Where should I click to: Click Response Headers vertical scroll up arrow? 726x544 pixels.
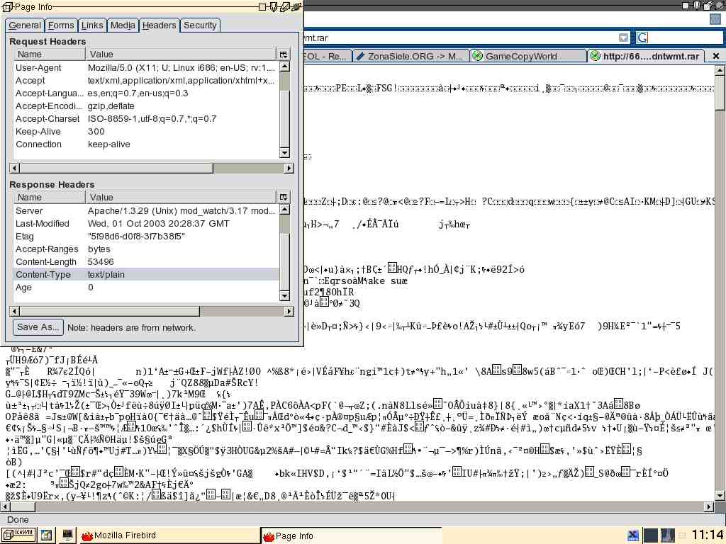(x=285, y=210)
